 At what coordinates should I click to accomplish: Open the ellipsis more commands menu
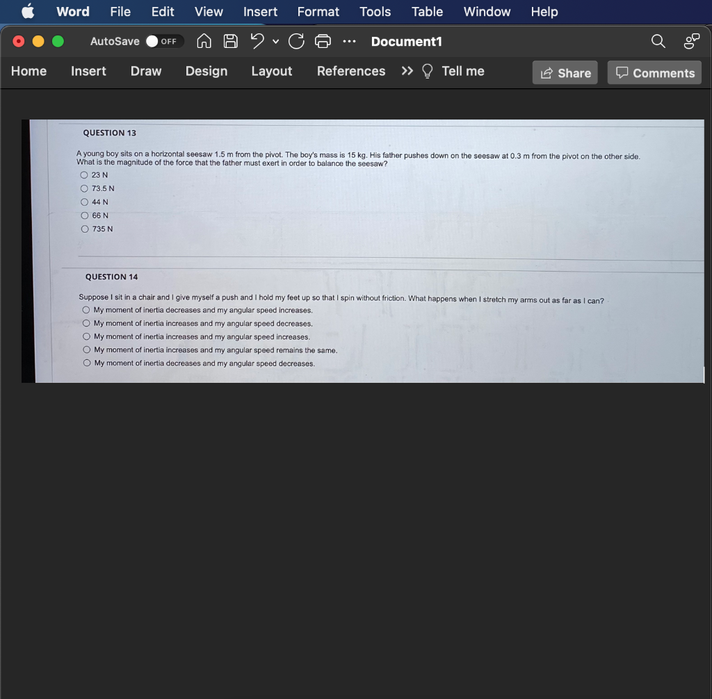348,42
